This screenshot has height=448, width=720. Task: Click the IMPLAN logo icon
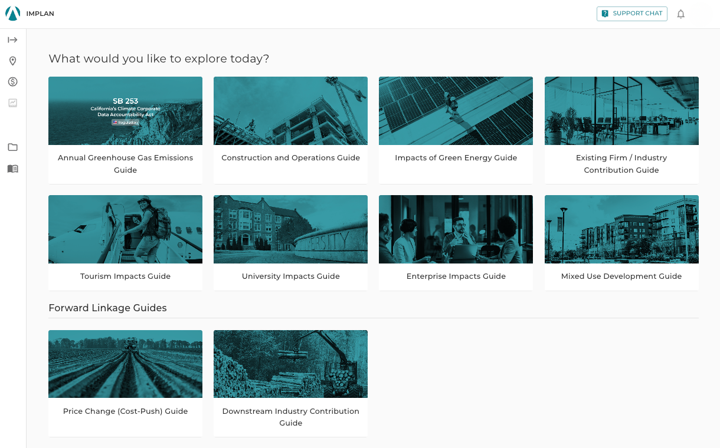[x=12, y=13]
